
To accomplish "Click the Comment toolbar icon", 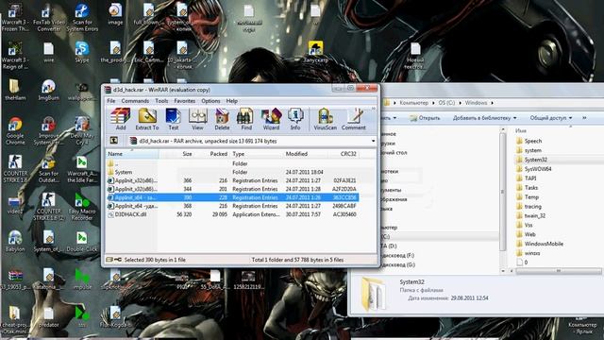I will tap(354, 119).
